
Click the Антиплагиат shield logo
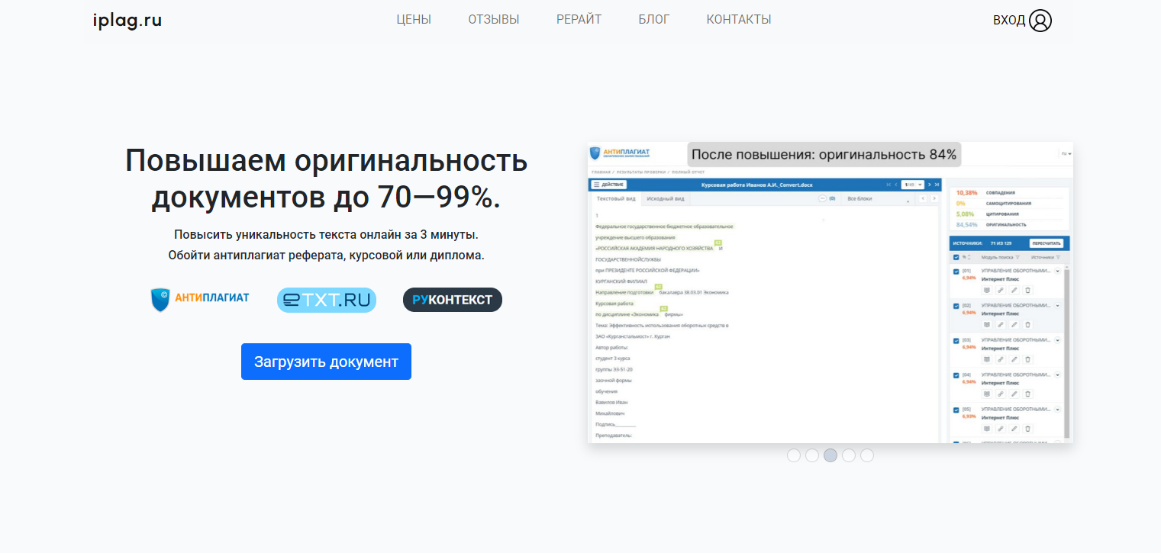click(x=200, y=300)
